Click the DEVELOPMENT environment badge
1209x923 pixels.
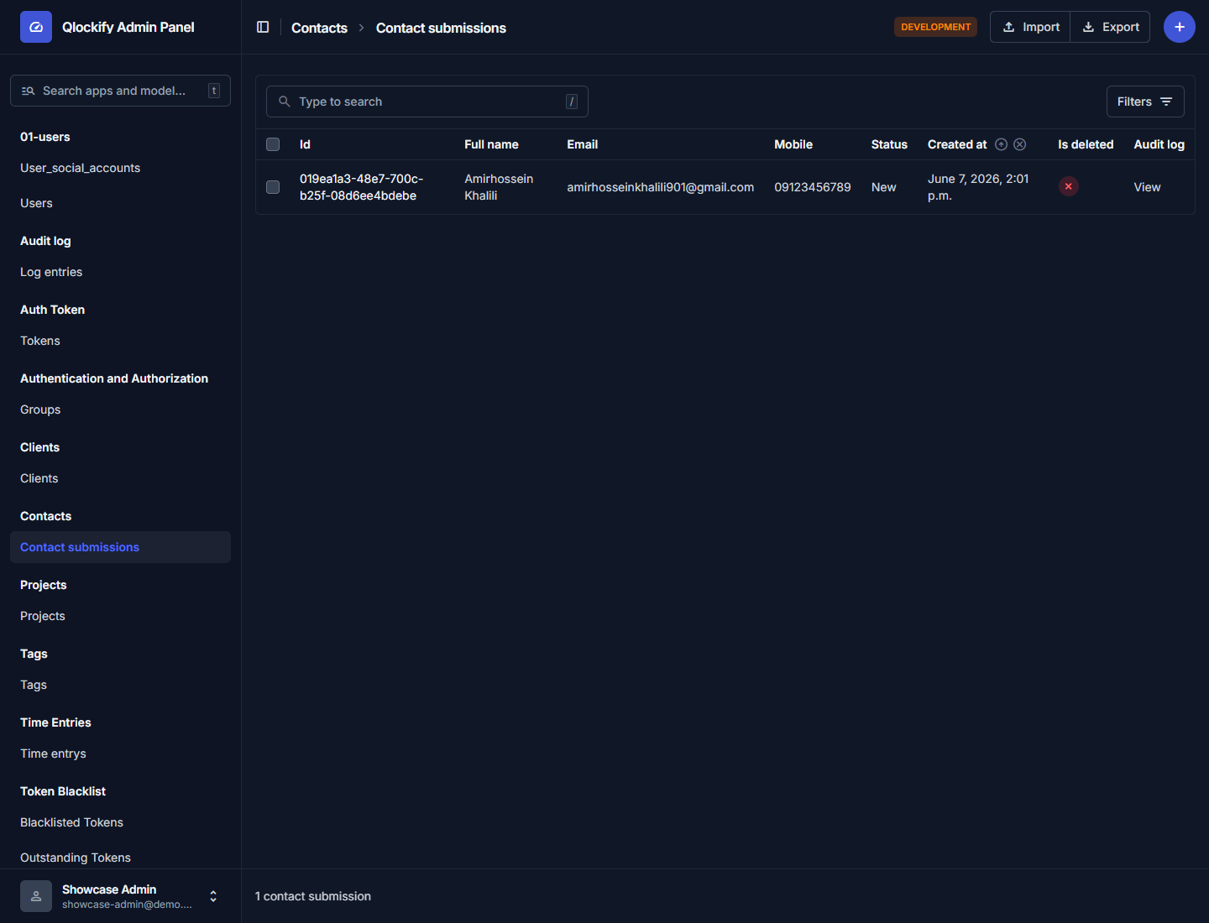935,27
